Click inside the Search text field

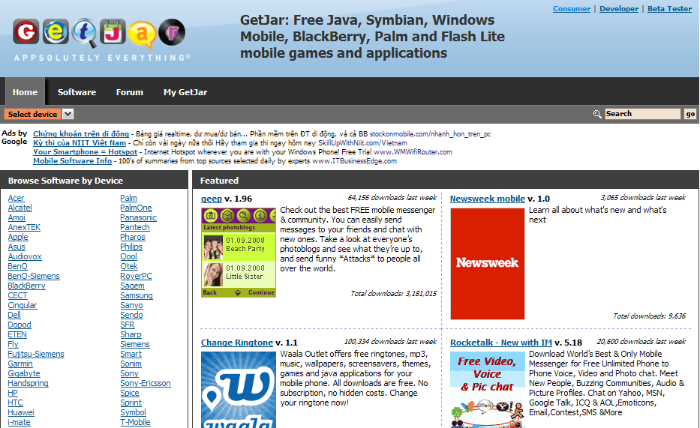click(642, 114)
